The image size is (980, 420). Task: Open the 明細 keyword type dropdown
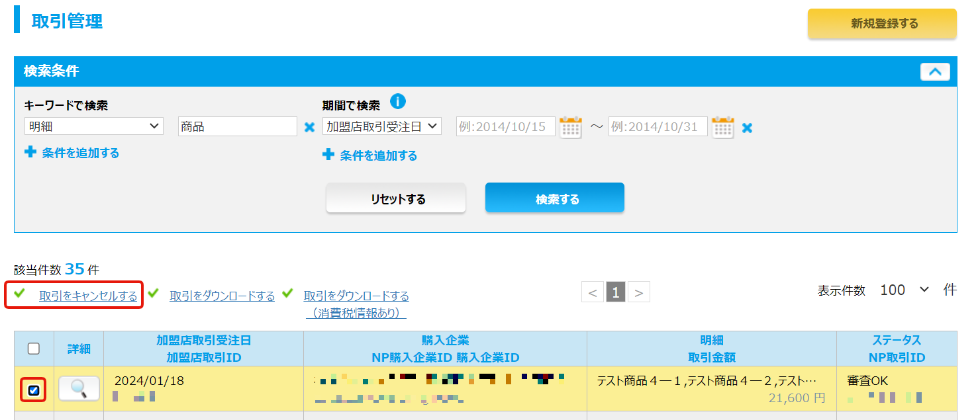click(x=93, y=126)
